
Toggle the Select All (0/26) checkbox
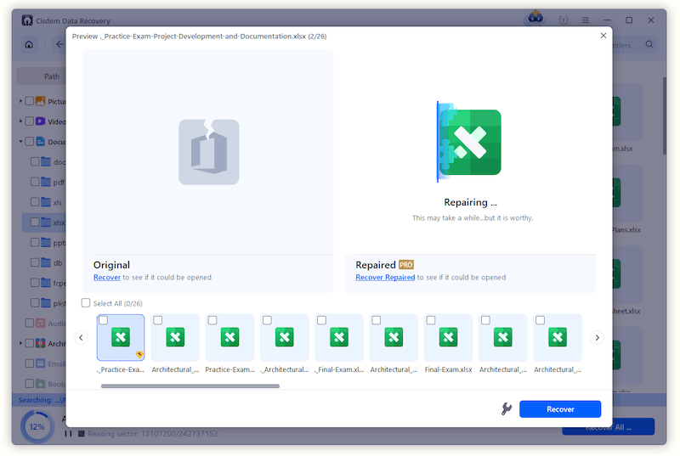[86, 302]
